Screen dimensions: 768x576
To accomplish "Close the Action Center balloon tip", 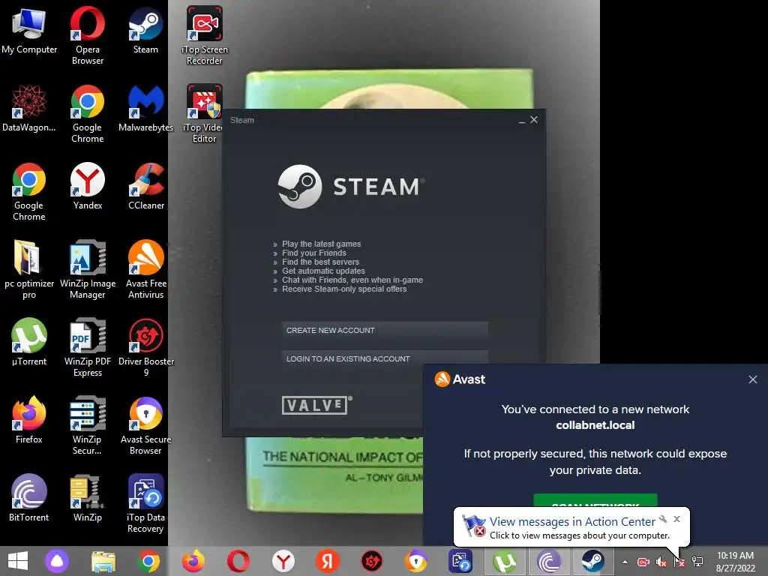I will tap(677, 519).
